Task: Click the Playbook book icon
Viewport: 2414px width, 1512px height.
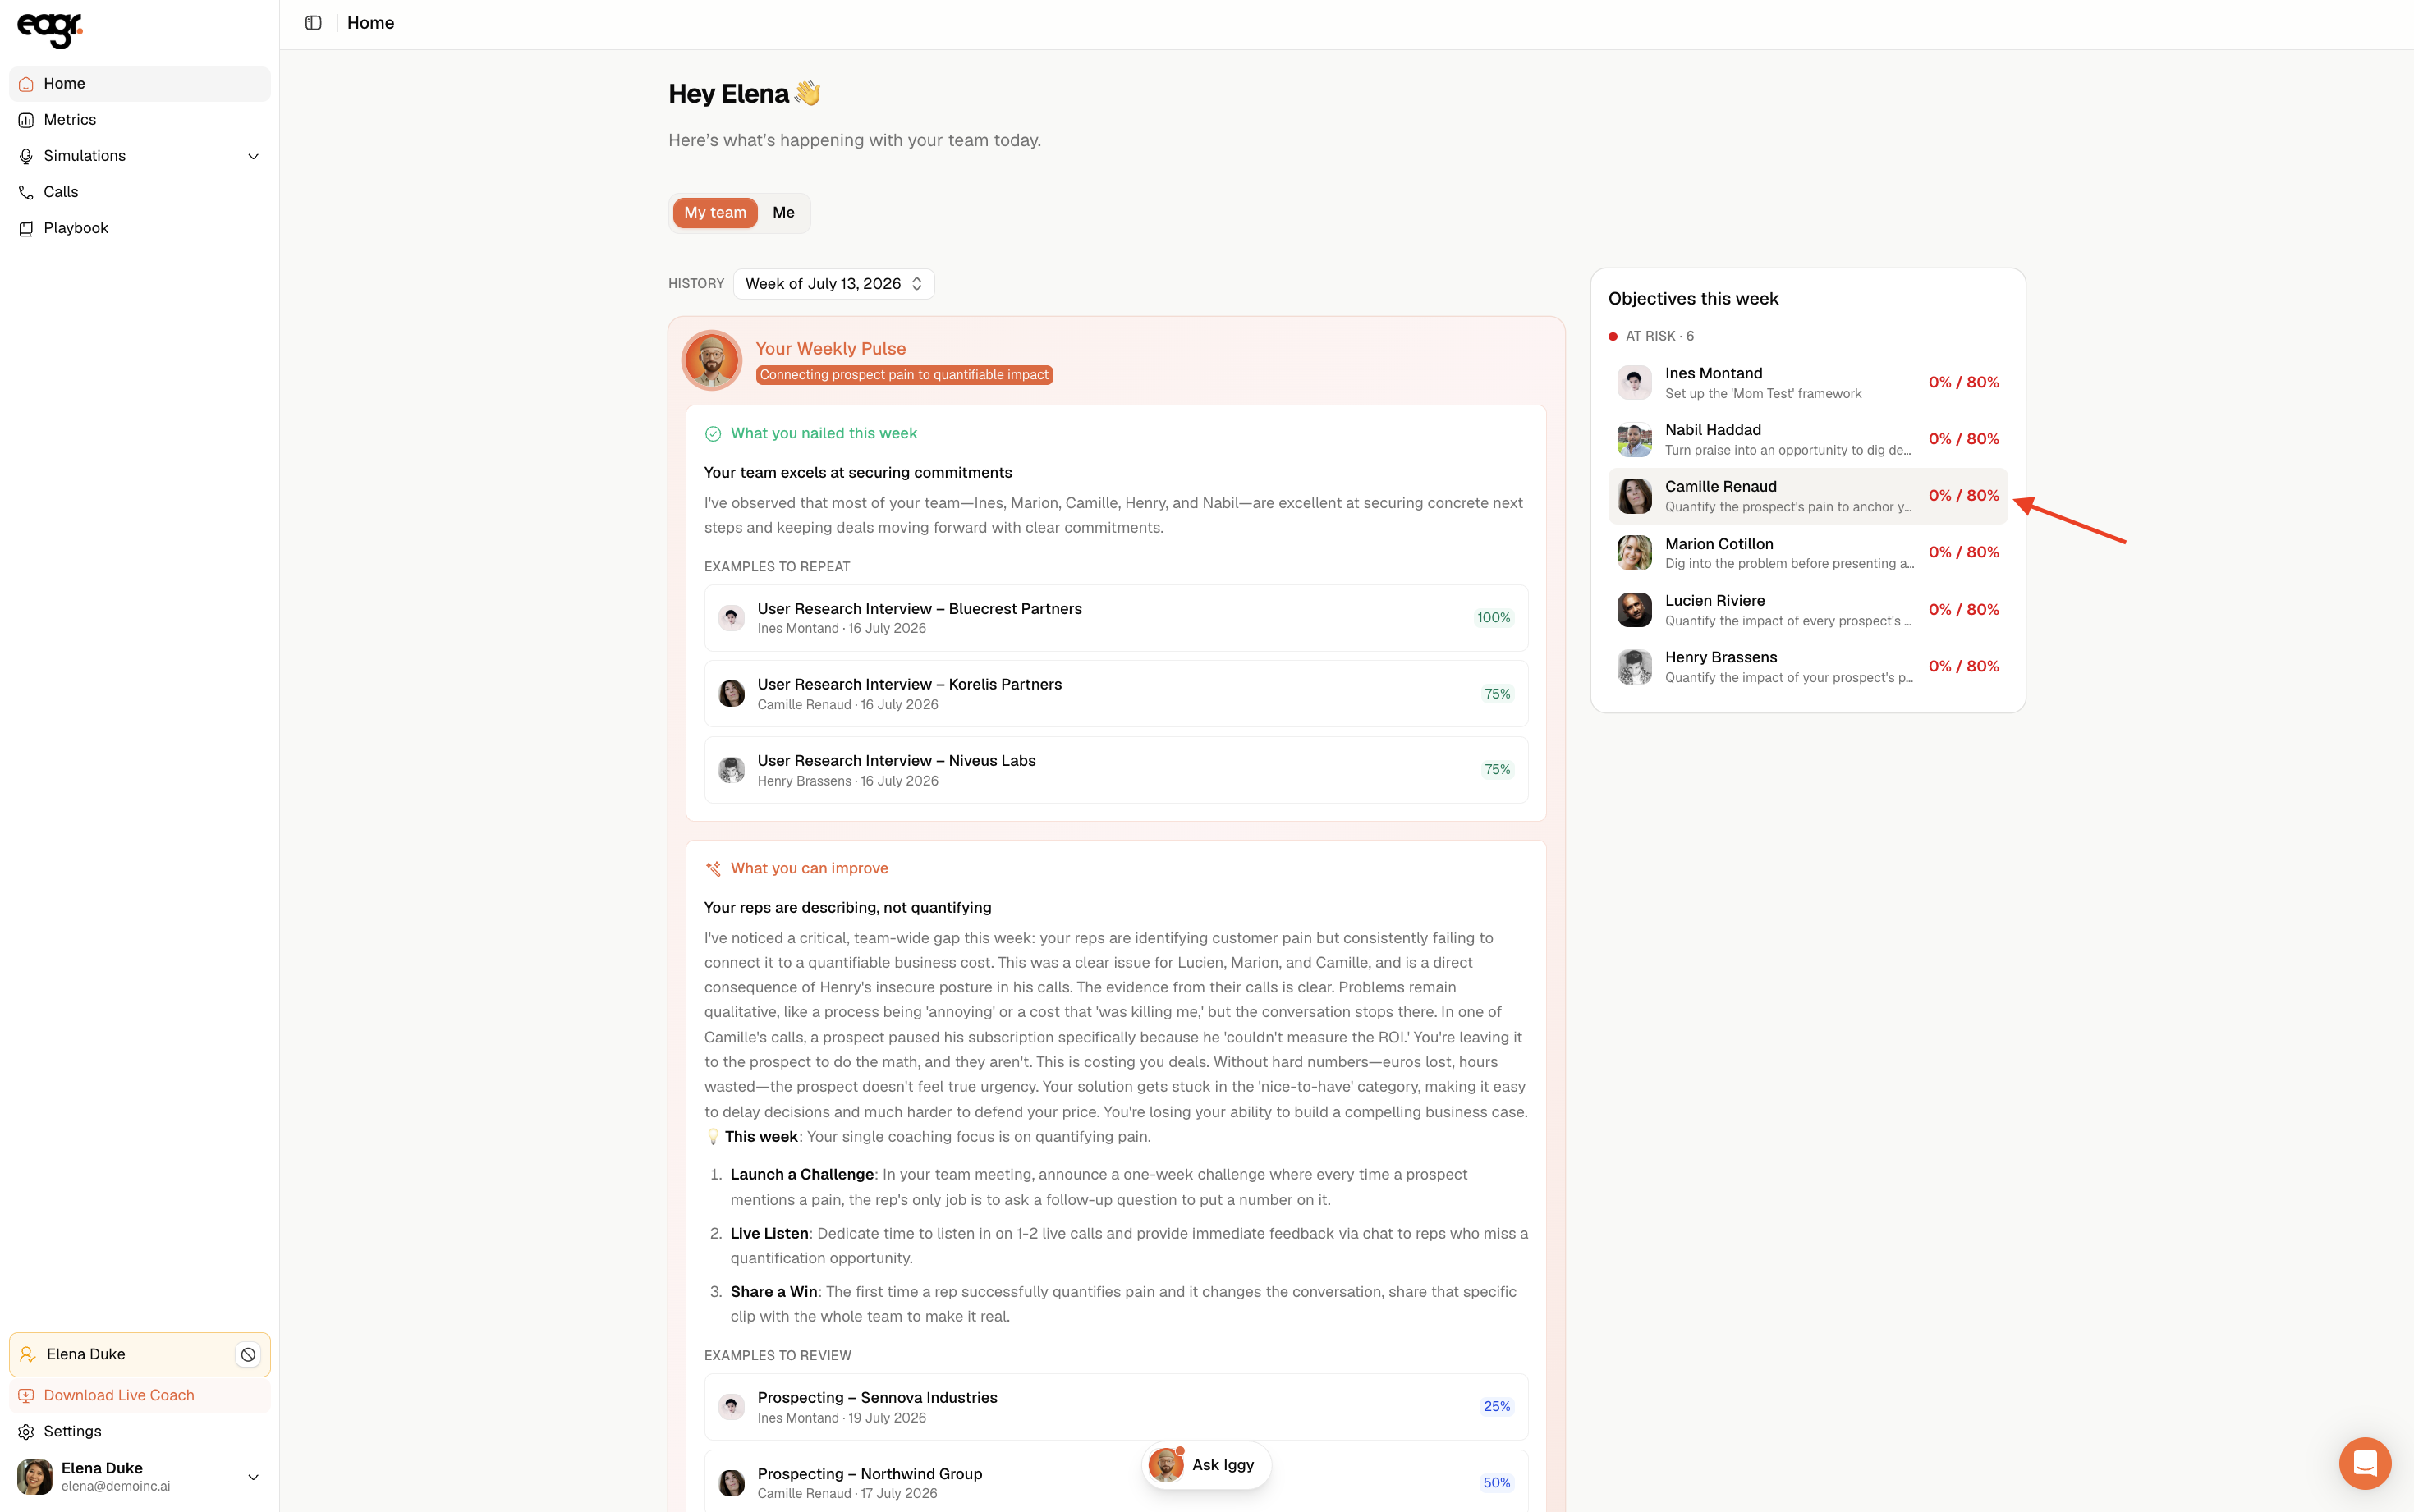Action: [26, 228]
